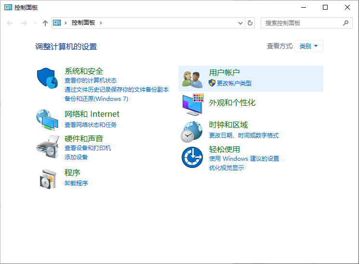Open 轻松使用 category link
The width and height of the screenshot is (359, 264).
coord(224,149)
